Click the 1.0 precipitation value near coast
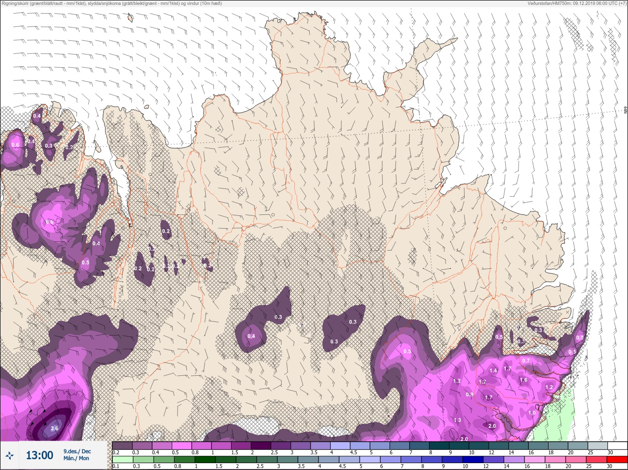This screenshot has height=470, width=628. pos(532,413)
